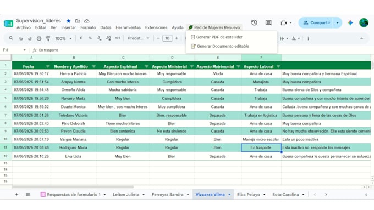The height and width of the screenshot is (210, 374).
Task: Print the spreadsheet
Action: [x=39, y=38]
